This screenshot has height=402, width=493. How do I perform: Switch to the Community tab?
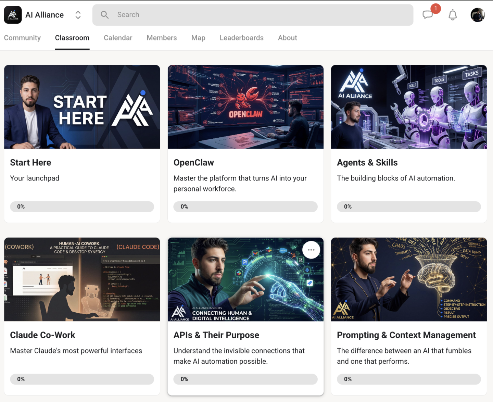point(22,38)
